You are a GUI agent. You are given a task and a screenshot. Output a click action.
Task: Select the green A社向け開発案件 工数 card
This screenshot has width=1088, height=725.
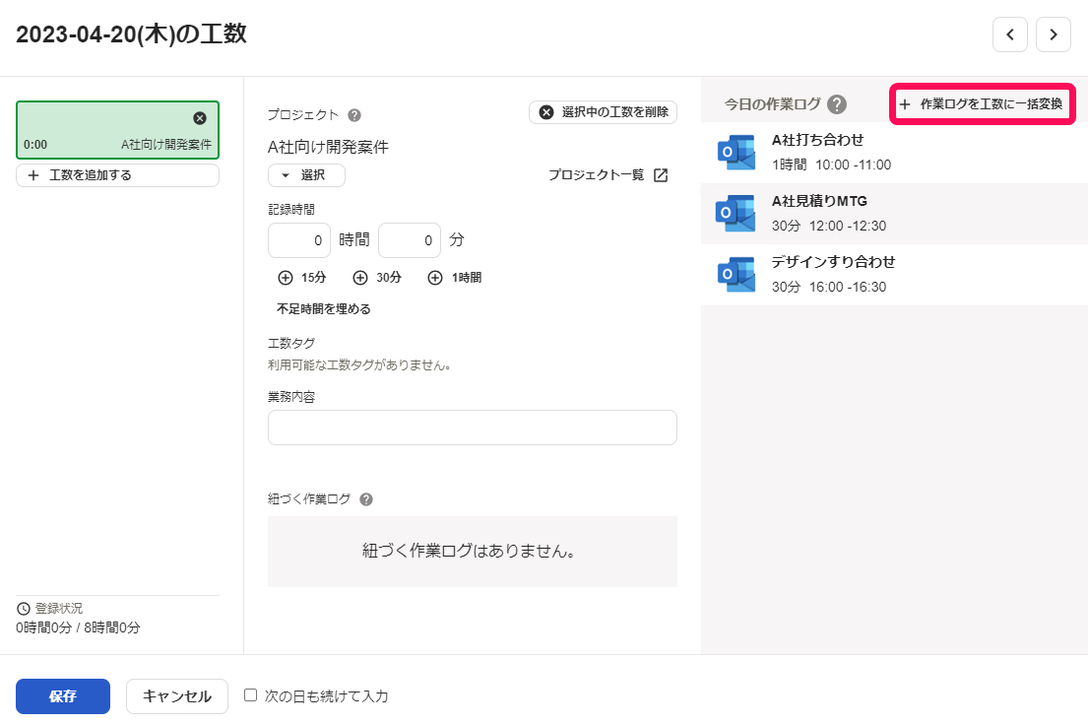pos(117,130)
